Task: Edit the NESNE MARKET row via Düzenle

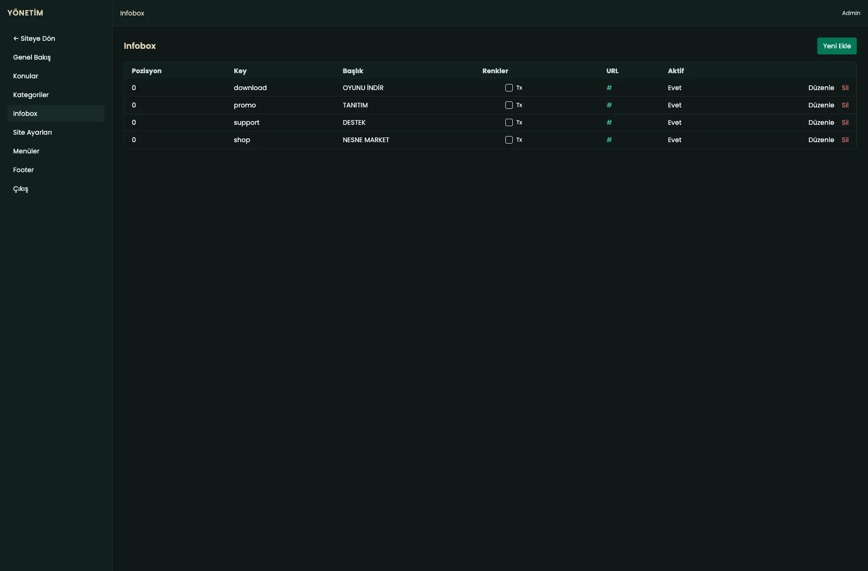Action: [x=821, y=140]
